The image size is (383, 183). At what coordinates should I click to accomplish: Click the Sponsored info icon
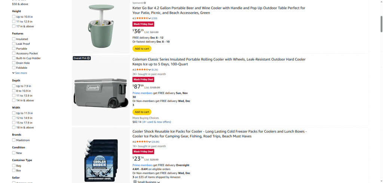145,3
